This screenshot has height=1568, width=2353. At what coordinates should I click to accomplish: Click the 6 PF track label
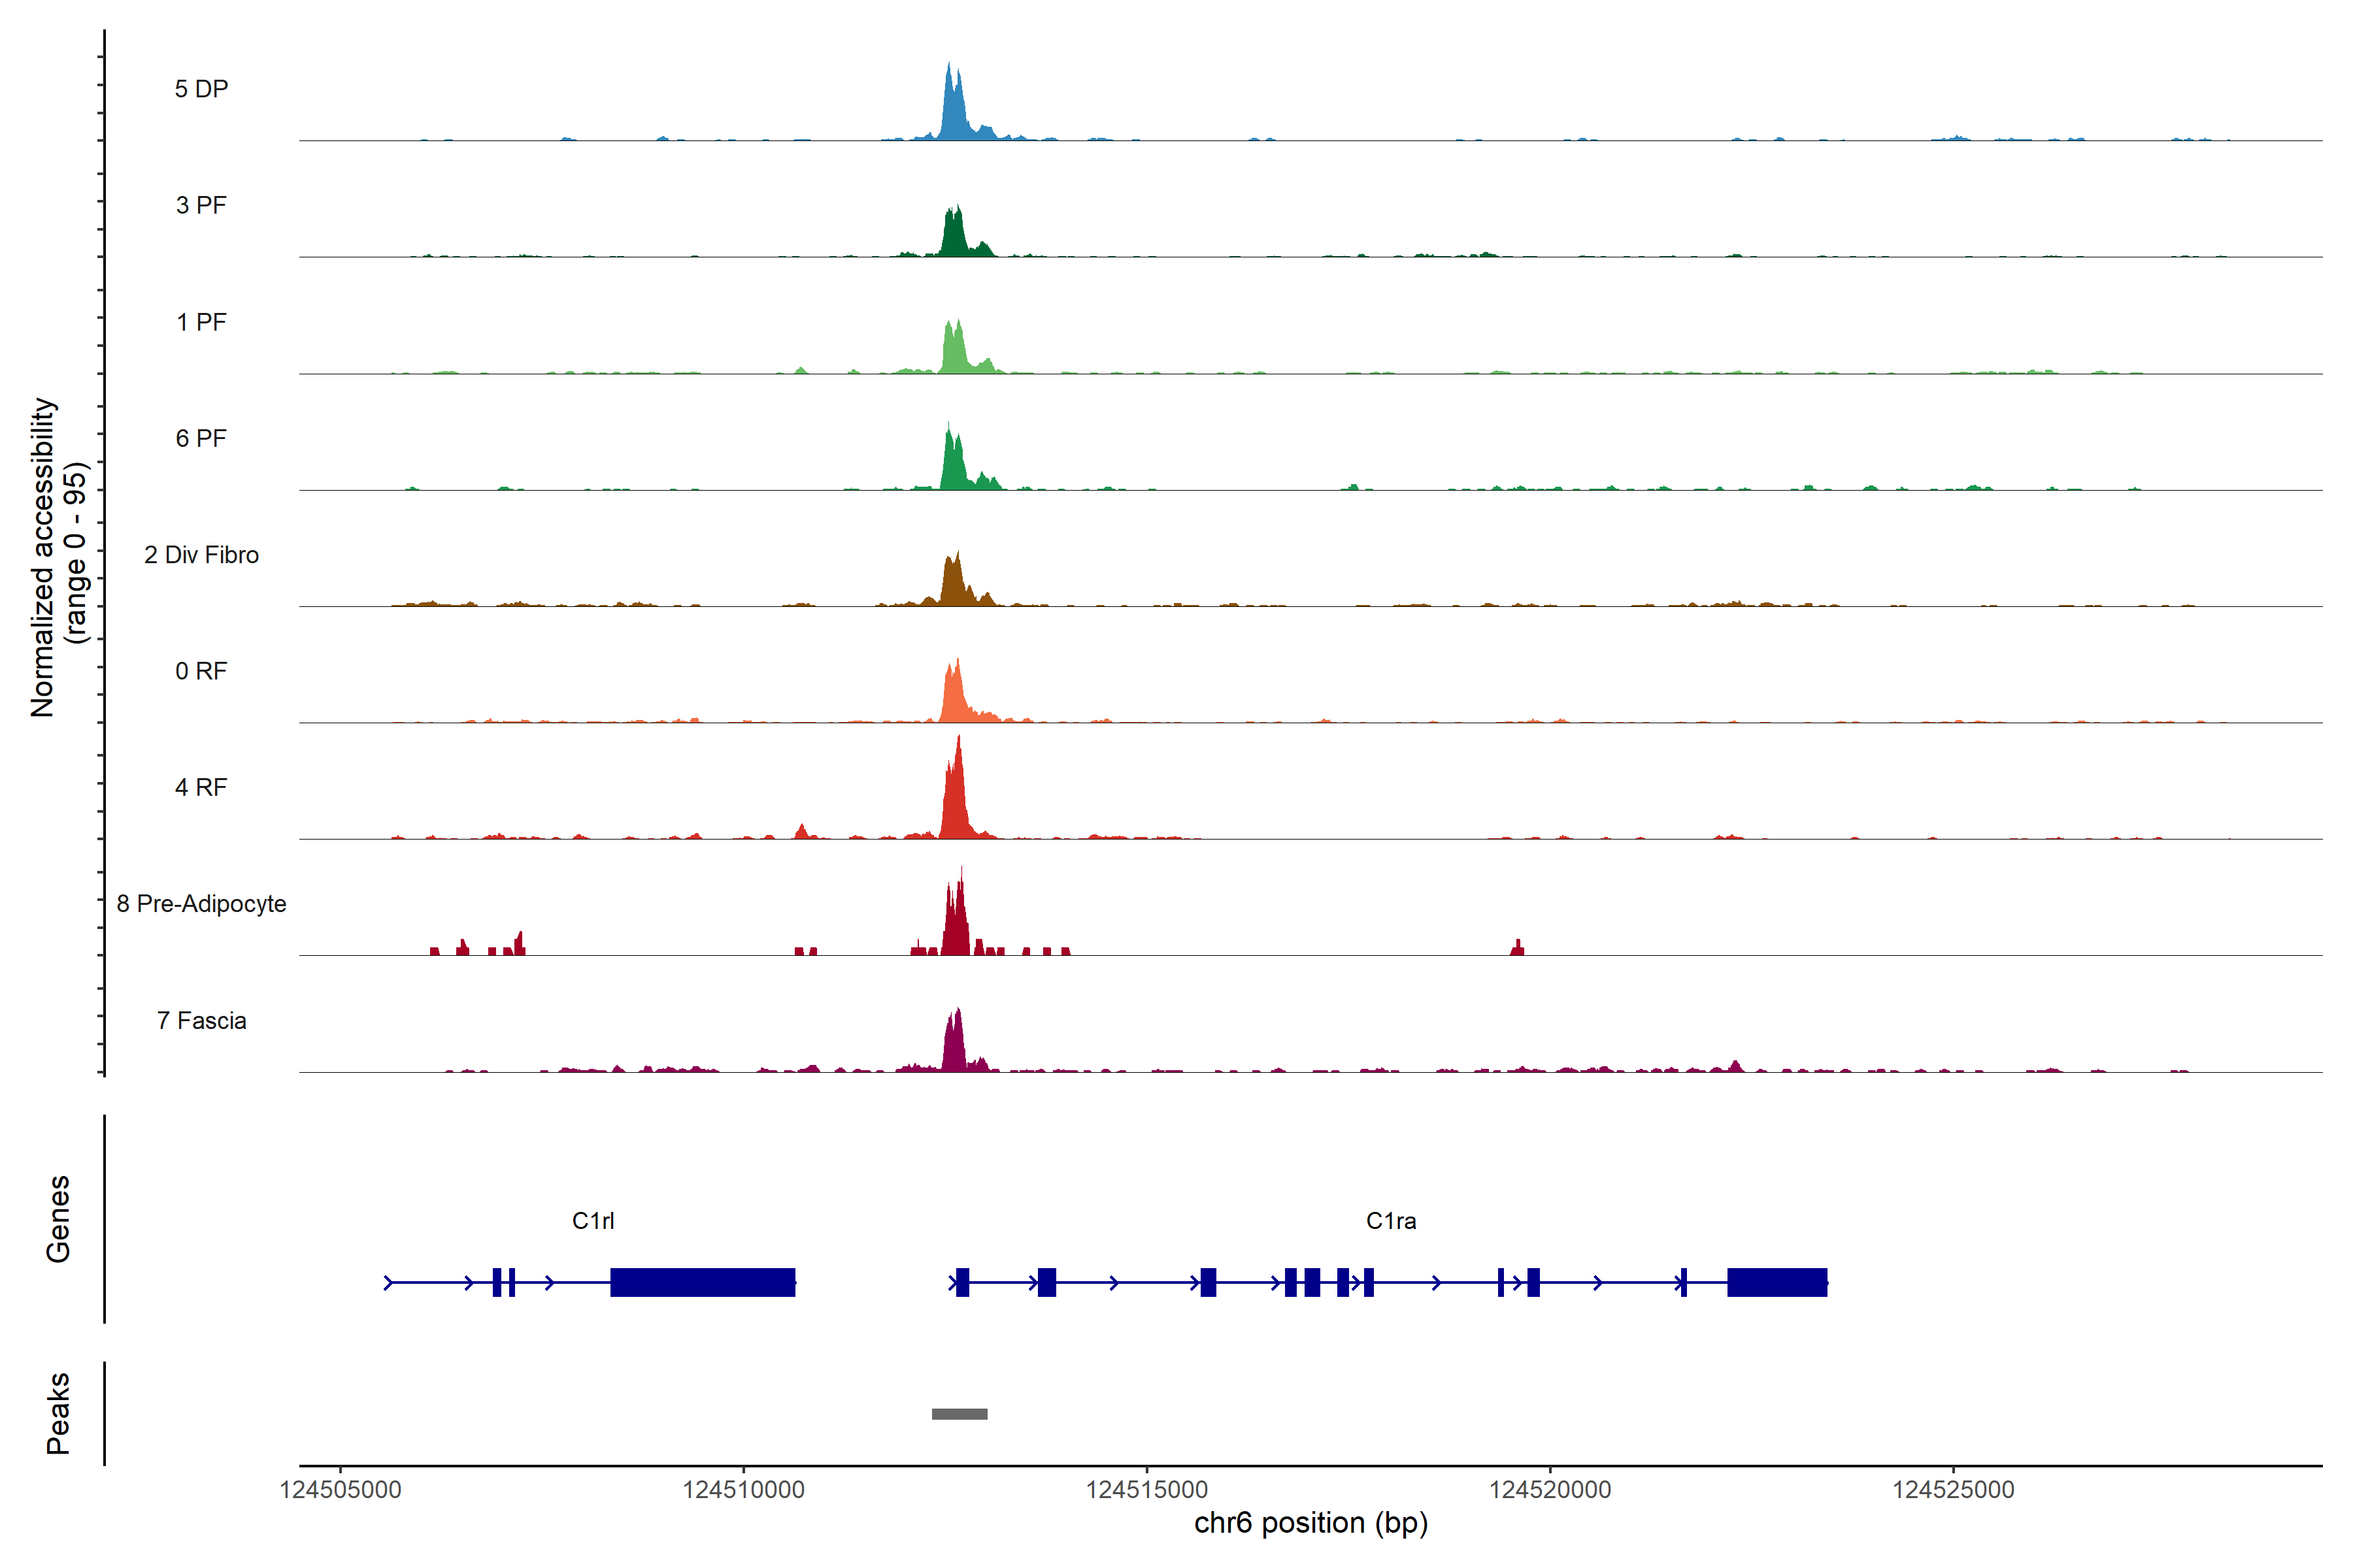[x=201, y=438]
